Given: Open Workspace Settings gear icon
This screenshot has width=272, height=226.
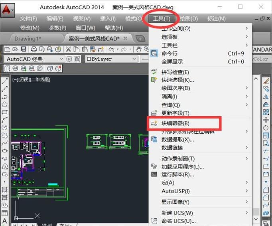Looking at the screenshot, I should (69, 59).
